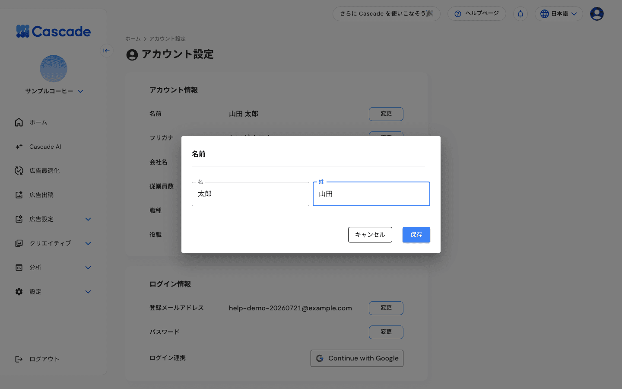Open the サンプルコーヒー avatar image
Image resolution: width=622 pixels, height=389 pixels.
click(x=54, y=68)
